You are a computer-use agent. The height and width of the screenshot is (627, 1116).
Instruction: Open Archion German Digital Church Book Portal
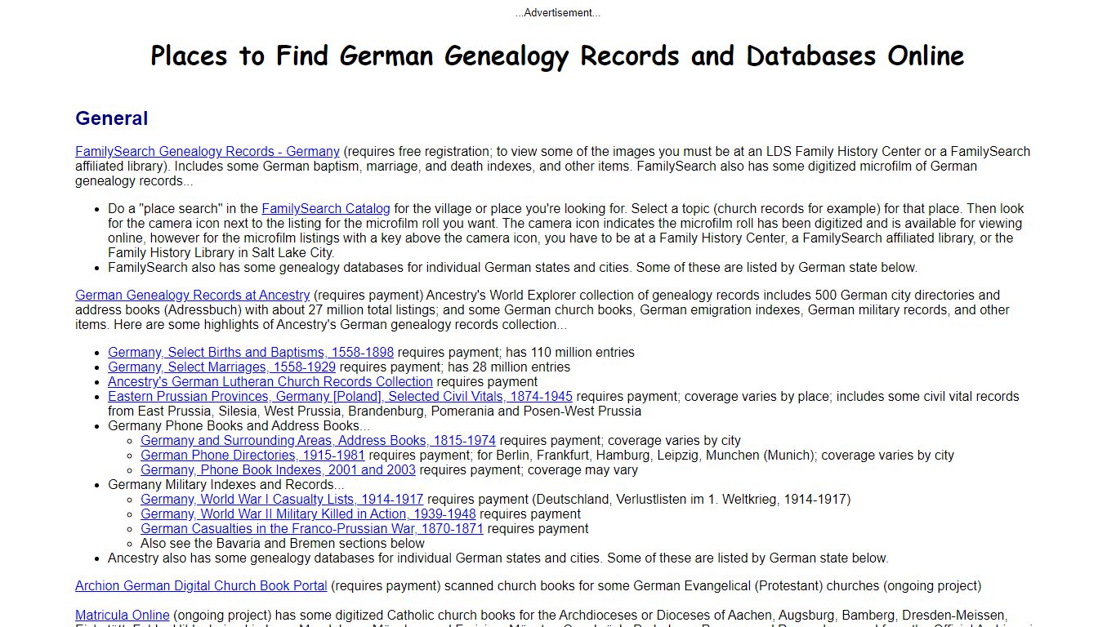tap(201, 586)
